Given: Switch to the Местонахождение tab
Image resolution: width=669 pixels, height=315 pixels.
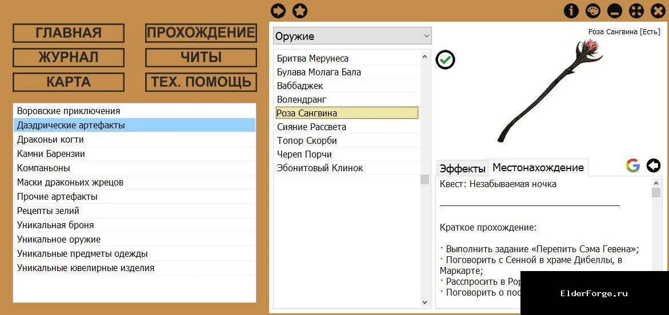Looking at the screenshot, I should [x=538, y=168].
